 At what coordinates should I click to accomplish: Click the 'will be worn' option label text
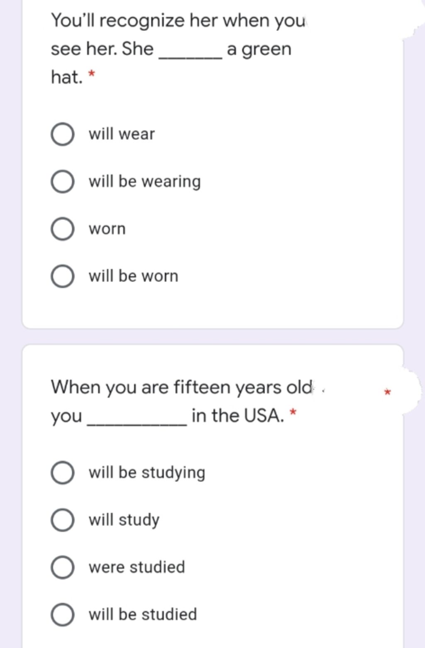click(x=133, y=276)
